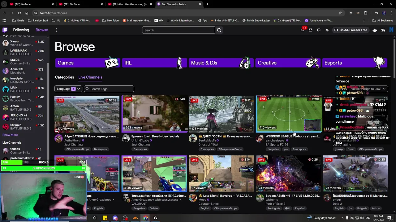Focus the Twitch search box

[x=179, y=30]
